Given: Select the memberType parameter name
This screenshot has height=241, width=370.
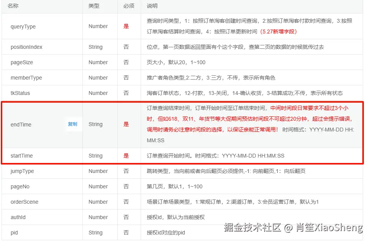Looking at the screenshot, I should tap(26, 78).
